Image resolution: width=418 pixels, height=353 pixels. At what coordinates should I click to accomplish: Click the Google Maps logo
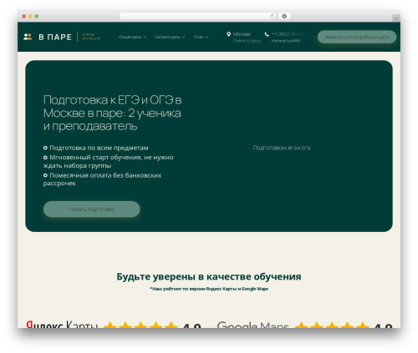point(252,325)
